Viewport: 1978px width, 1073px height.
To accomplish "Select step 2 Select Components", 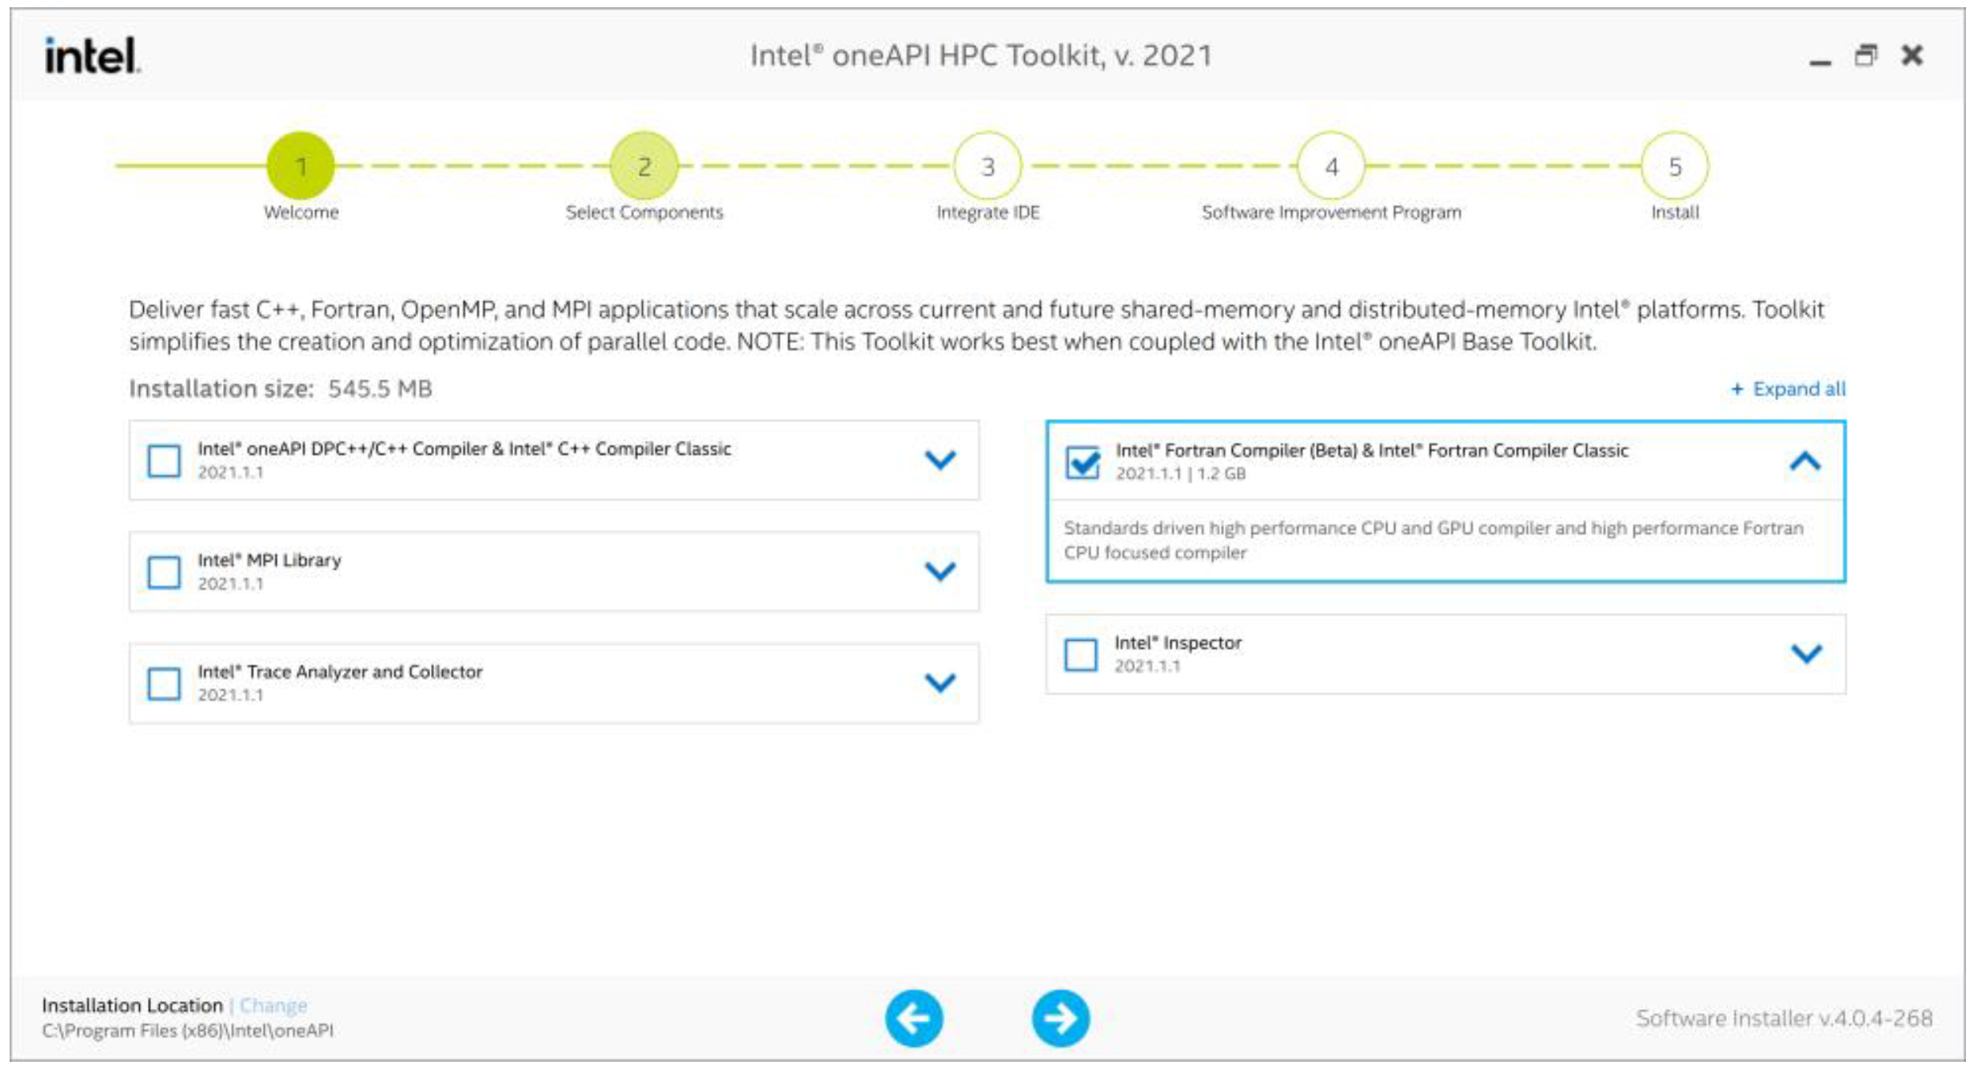I will tap(644, 165).
